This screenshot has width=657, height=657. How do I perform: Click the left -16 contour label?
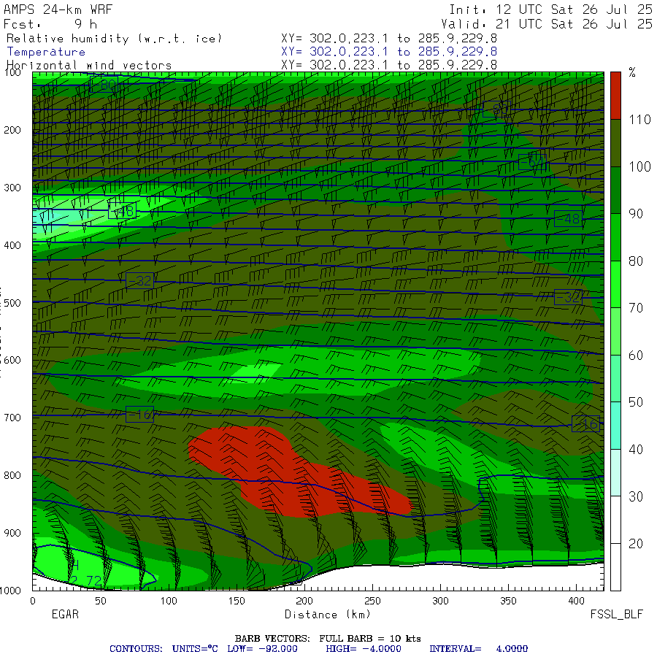pos(139,415)
